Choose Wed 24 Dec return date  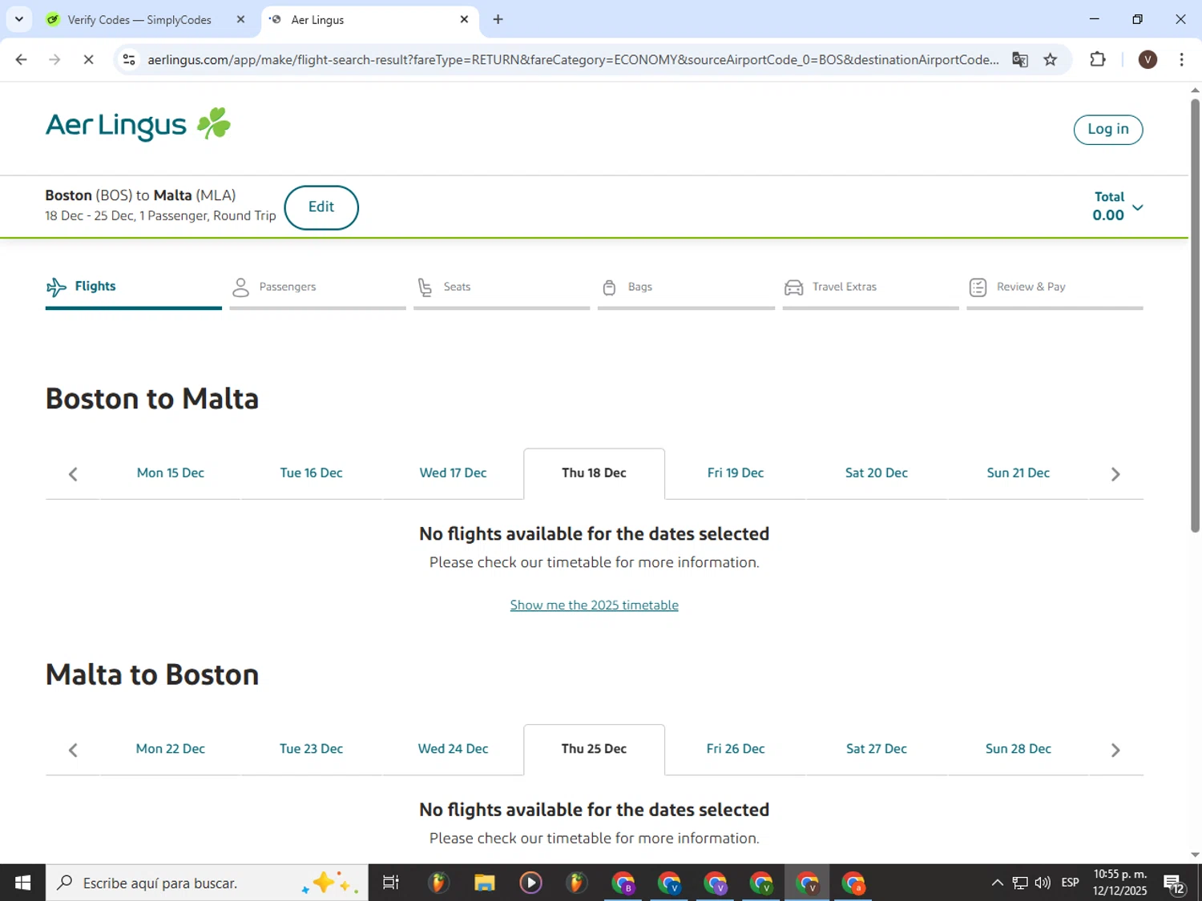[x=454, y=749]
